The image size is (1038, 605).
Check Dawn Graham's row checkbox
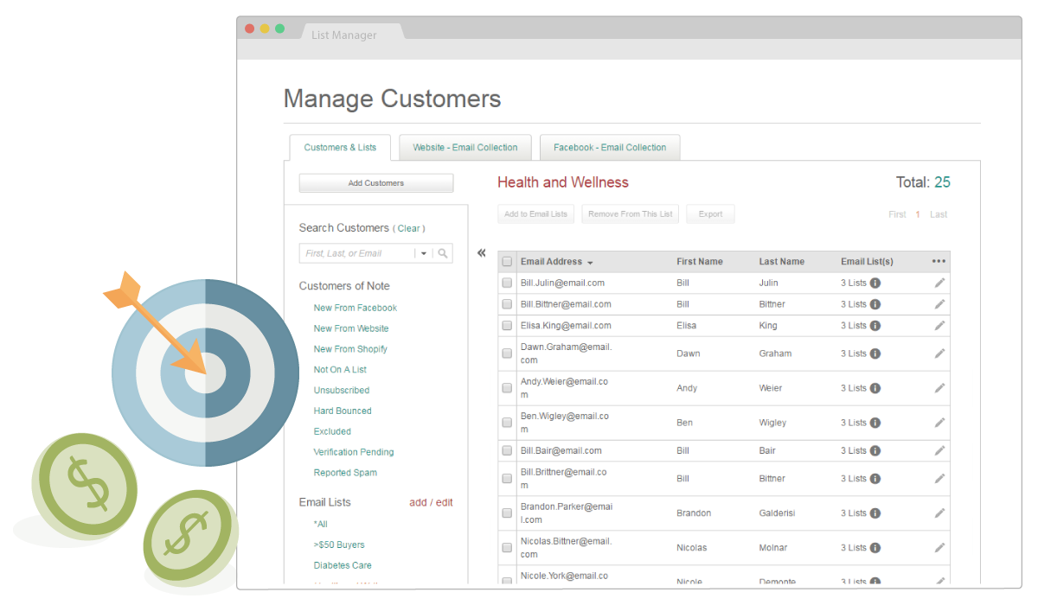click(x=507, y=353)
